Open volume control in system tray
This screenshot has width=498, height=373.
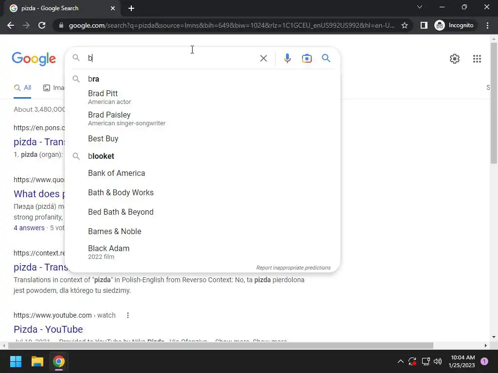[438, 361]
